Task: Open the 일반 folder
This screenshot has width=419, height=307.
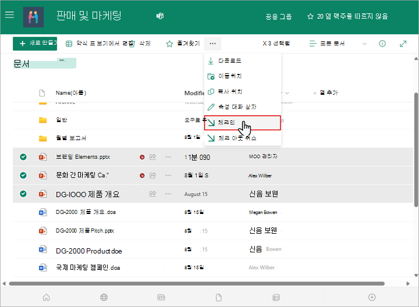Action: pyautogui.click(x=62, y=120)
